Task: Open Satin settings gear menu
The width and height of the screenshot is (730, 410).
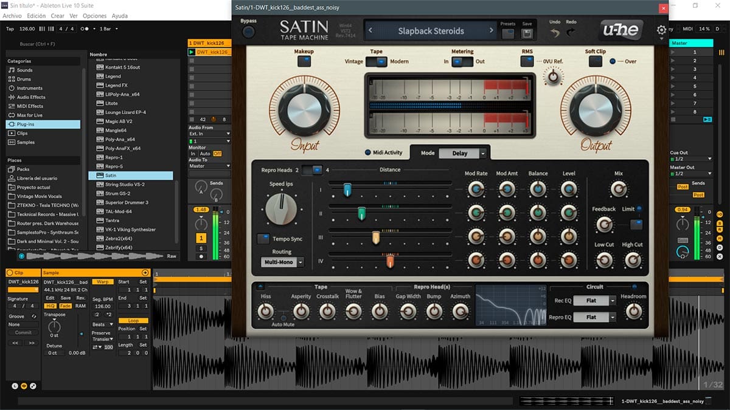Action: (x=661, y=30)
